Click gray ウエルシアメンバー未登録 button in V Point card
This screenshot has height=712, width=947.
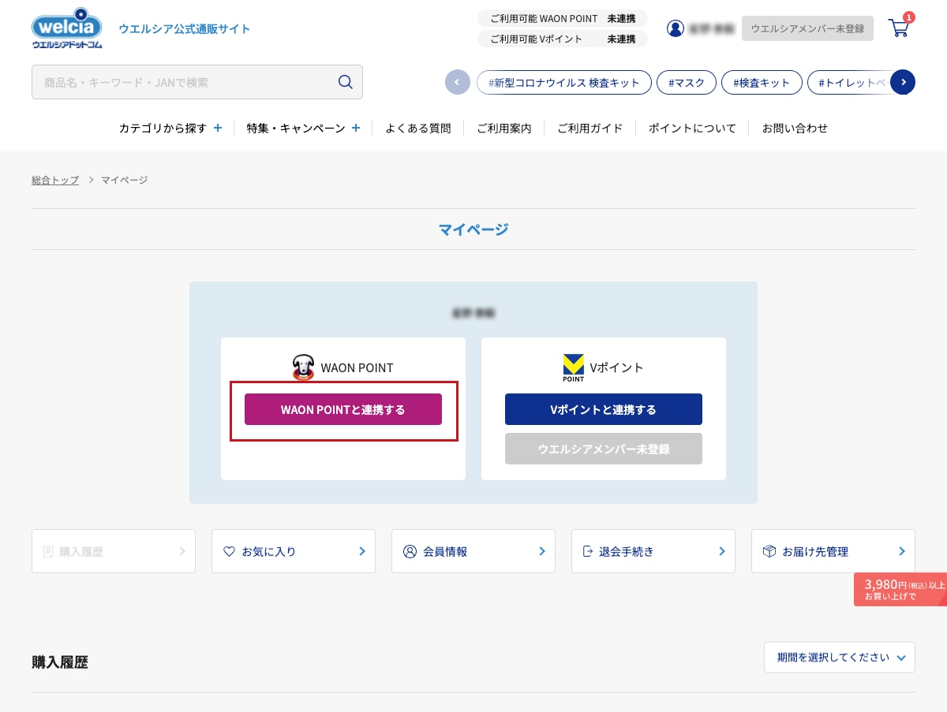point(604,449)
